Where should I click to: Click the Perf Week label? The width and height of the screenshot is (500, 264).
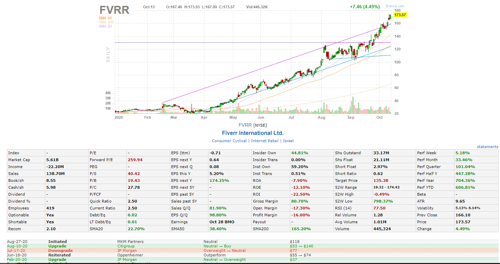[x=427, y=153]
